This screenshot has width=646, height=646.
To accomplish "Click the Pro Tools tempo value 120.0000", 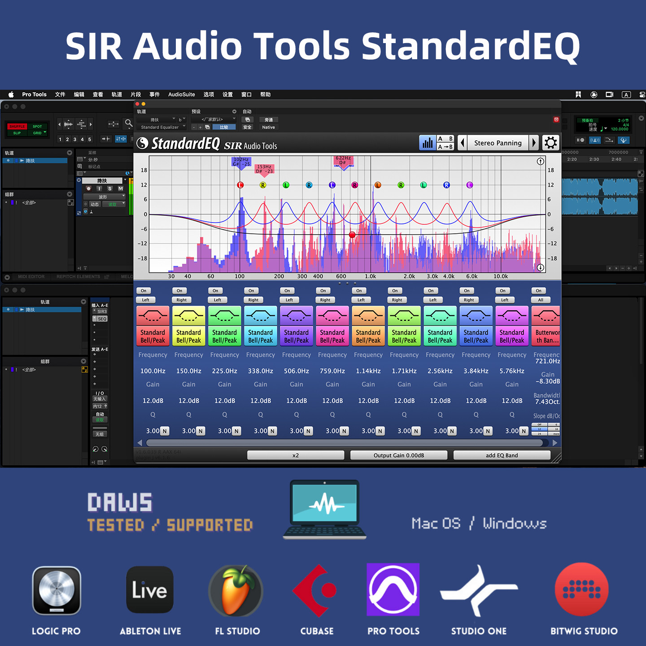I will tap(620, 129).
